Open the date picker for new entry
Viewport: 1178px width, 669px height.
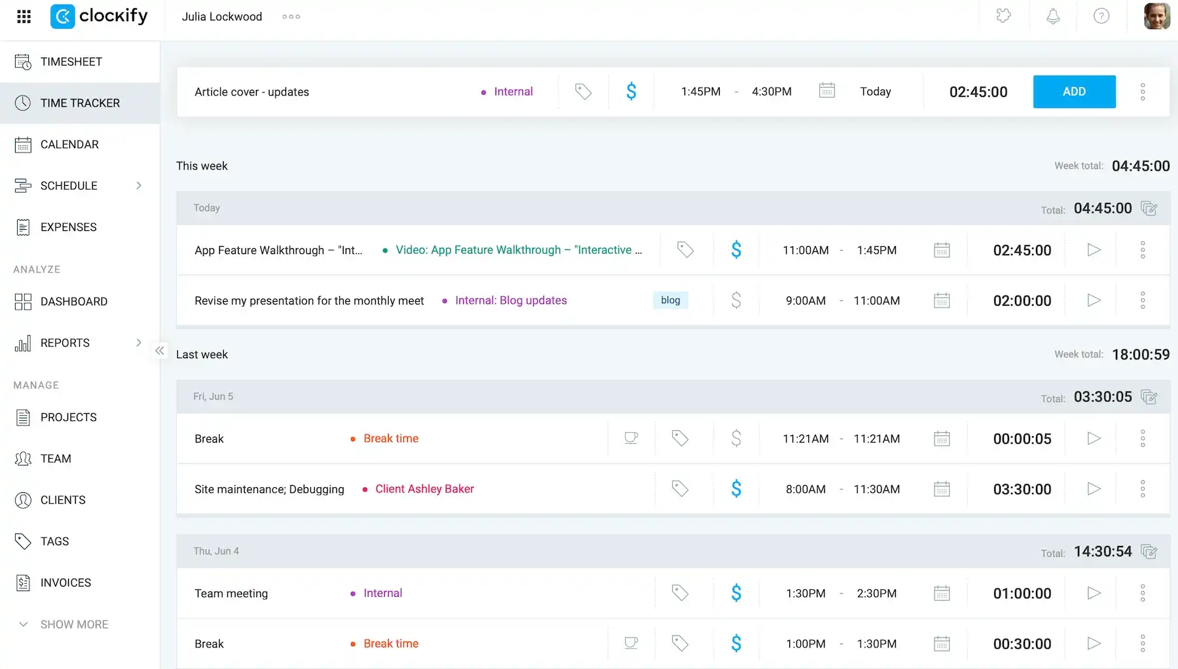(827, 90)
